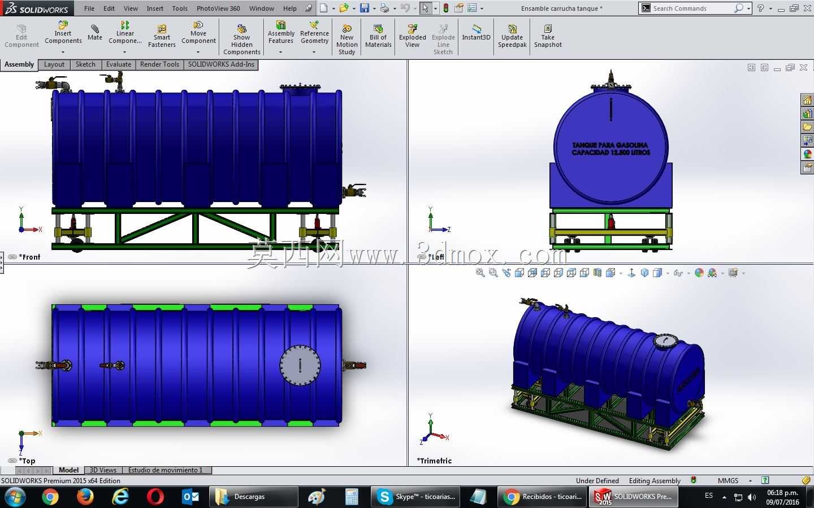Image resolution: width=814 pixels, height=508 pixels.
Task: Open Linear Component Pattern tool
Action: click(x=125, y=33)
